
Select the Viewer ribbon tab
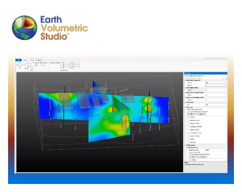point(32,60)
